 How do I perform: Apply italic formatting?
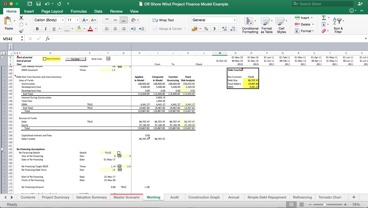[45, 29]
